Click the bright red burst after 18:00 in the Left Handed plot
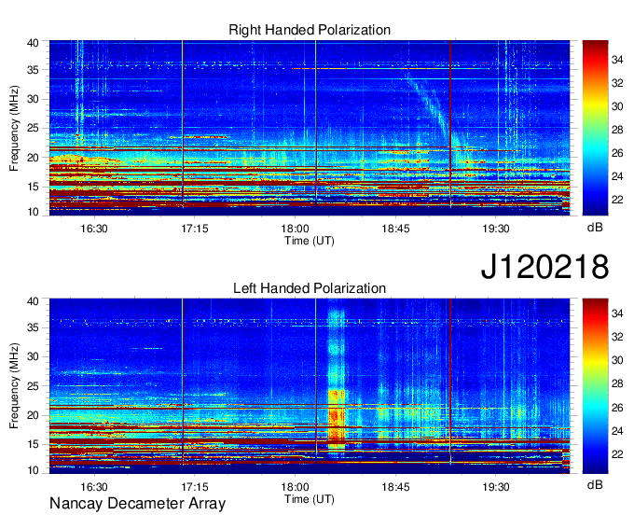The height and width of the screenshot is (515, 634). pyautogui.click(x=337, y=419)
